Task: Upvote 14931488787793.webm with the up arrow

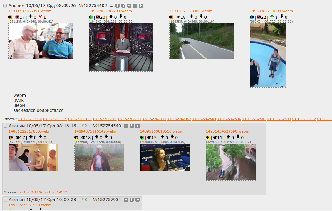Action: click(111, 16)
